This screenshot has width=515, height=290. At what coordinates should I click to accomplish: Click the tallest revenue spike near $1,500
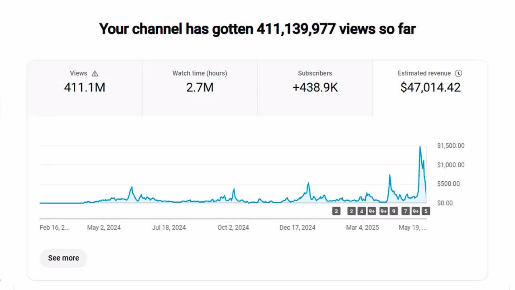point(420,147)
